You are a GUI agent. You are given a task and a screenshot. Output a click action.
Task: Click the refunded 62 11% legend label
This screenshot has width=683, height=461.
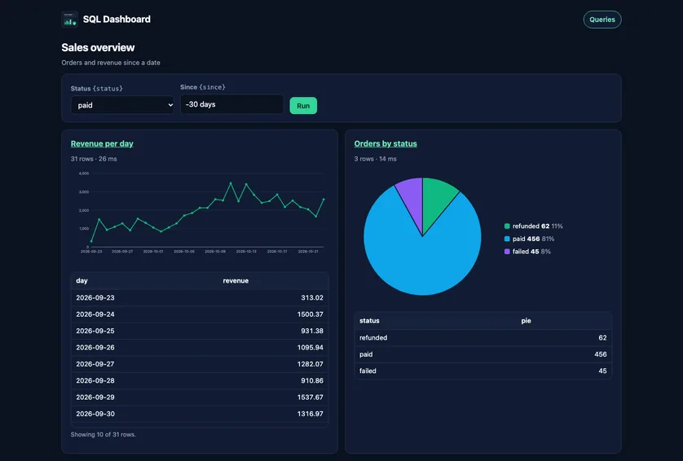(x=537, y=226)
